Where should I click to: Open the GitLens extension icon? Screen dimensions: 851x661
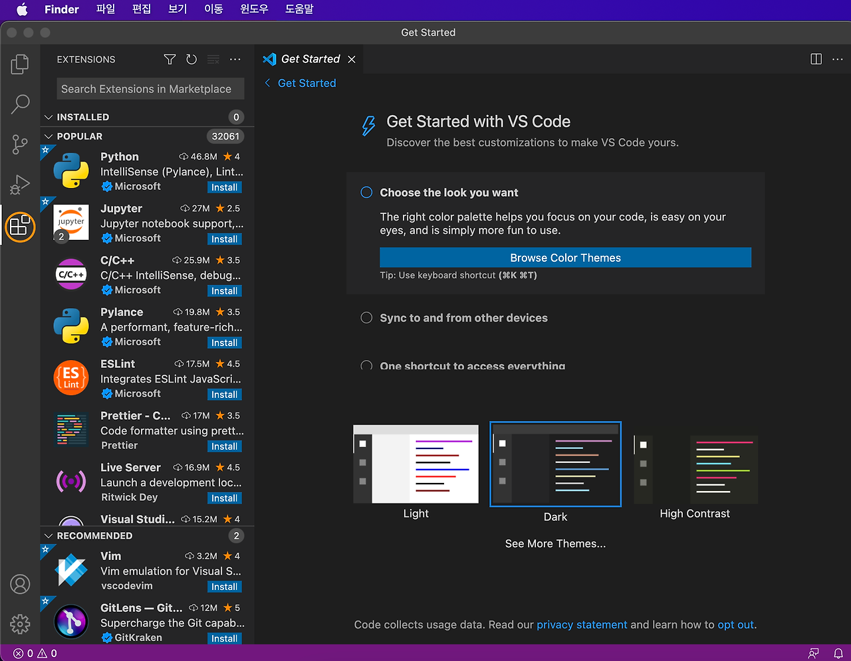pos(71,622)
